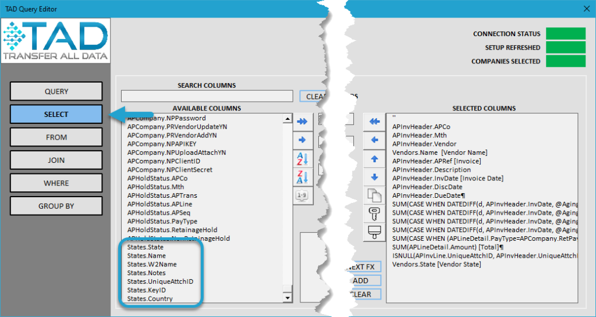Viewport: 596px width, 317px height.
Task: Select States.W2Name column
Action: tap(152, 264)
